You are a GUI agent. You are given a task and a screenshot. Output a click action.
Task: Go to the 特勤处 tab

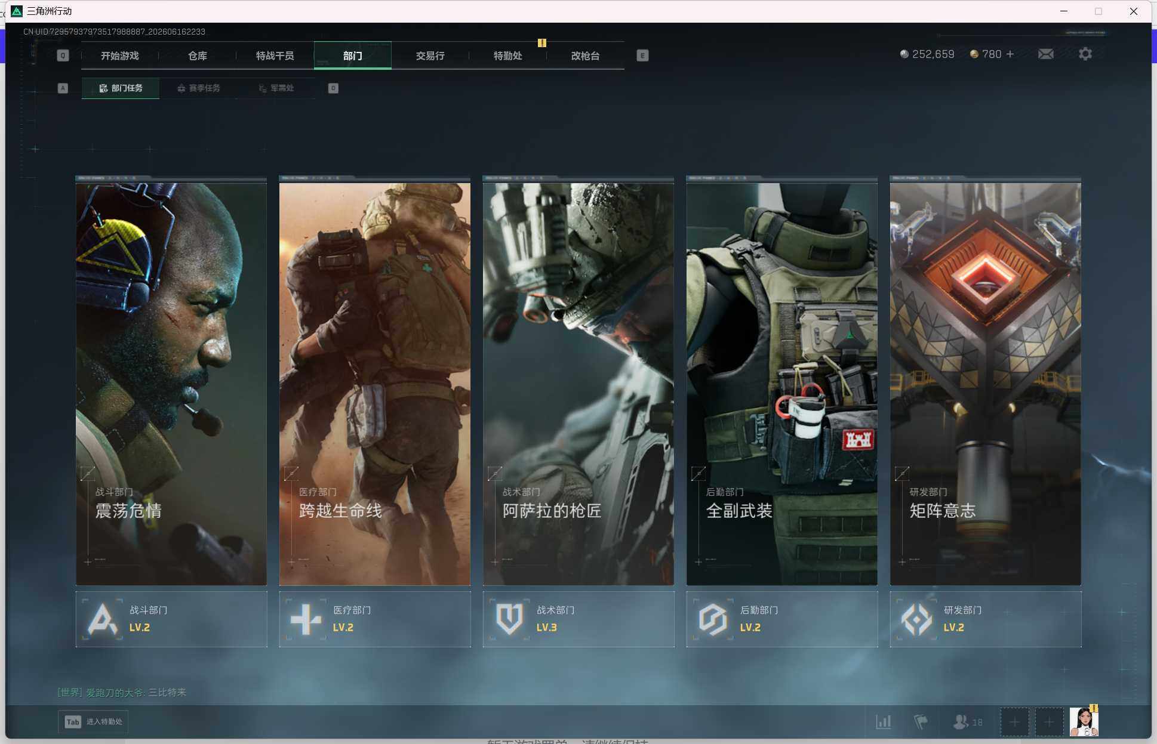coord(508,55)
